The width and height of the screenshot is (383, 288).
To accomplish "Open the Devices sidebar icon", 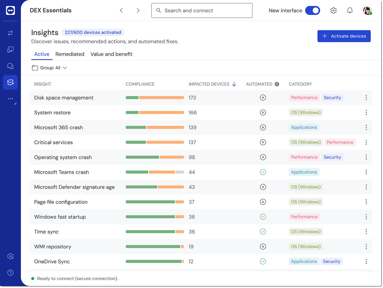I will [10, 50].
